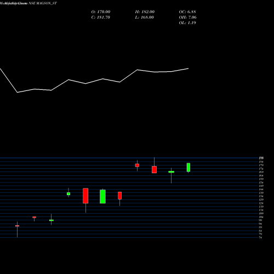Click the OH: 7.06 reading
274x274 pixels.
[x=187, y=18]
